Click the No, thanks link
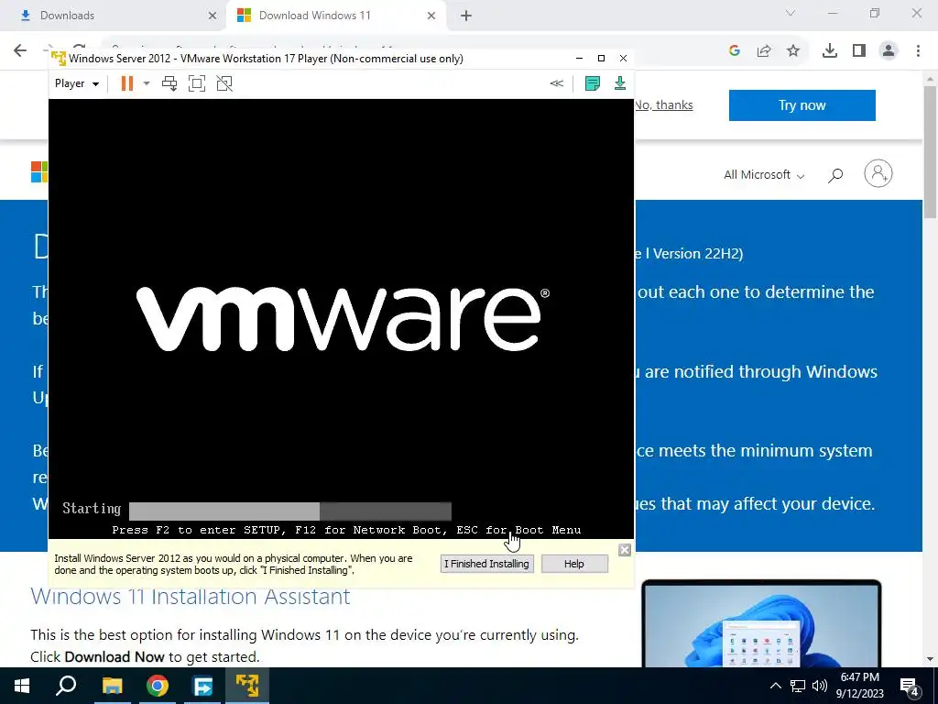 [x=664, y=105]
